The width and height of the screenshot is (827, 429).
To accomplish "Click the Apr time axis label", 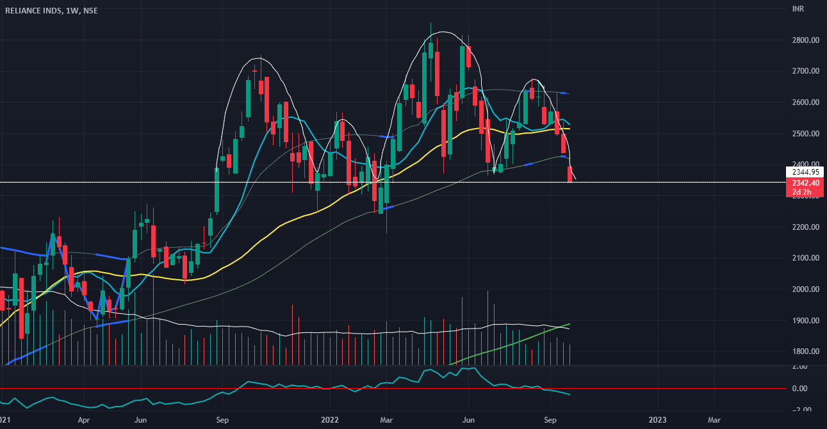I will click(x=83, y=421).
